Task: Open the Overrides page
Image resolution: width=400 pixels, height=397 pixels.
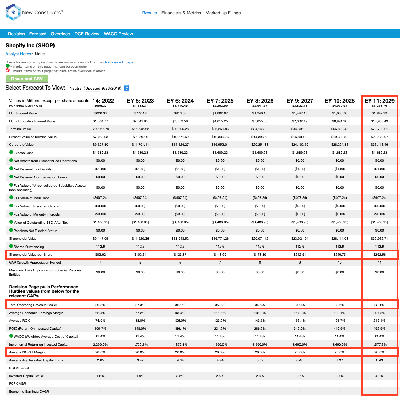Action: click(60, 34)
